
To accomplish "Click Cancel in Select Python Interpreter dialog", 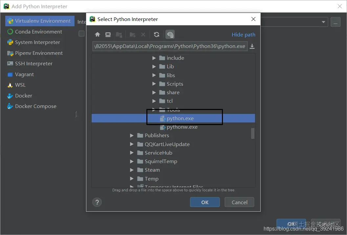I will click(239, 202).
